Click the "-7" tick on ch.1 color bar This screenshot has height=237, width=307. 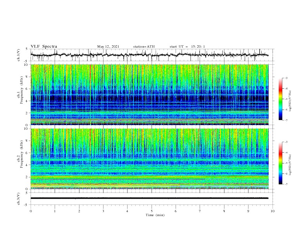pyautogui.click(x=286, y=120)
